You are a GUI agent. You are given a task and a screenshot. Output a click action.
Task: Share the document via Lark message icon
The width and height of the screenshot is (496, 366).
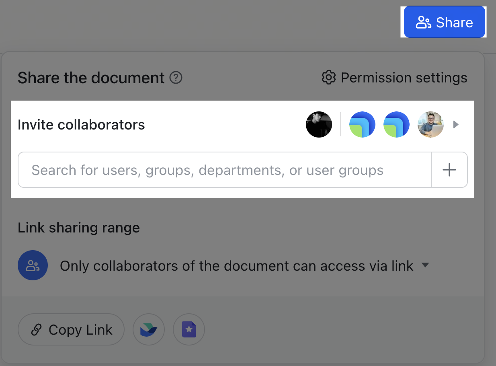click(149, 329)
